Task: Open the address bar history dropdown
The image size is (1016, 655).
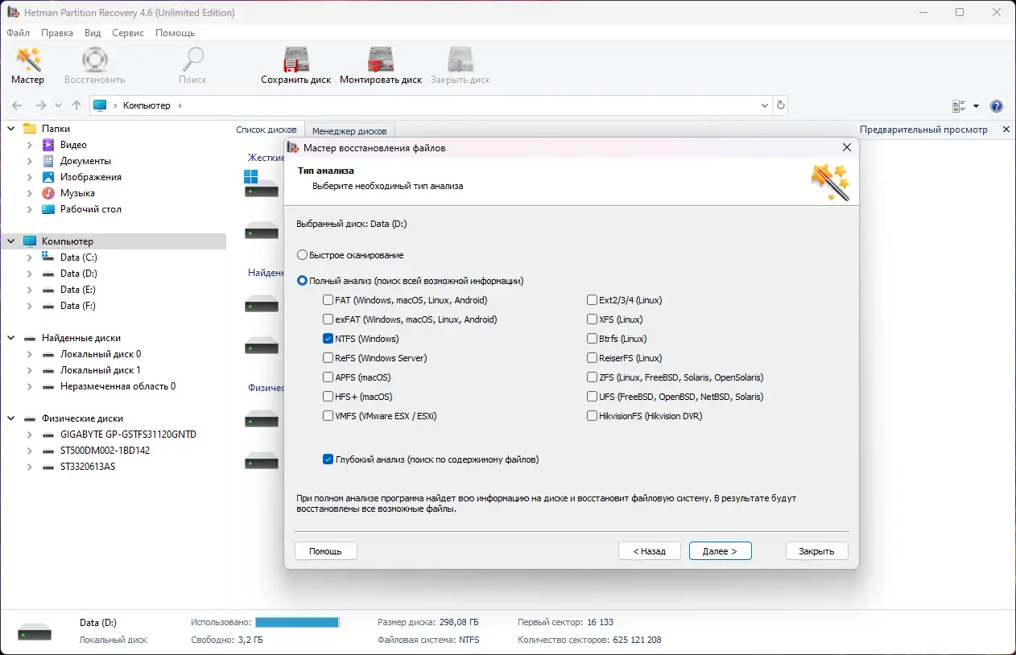Action: 765,105
